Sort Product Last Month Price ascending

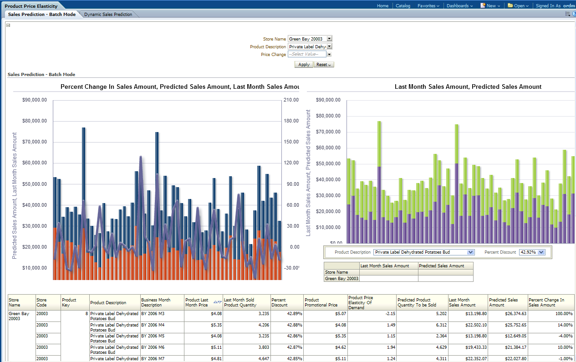pyautogui.click(x=215, y=302)
